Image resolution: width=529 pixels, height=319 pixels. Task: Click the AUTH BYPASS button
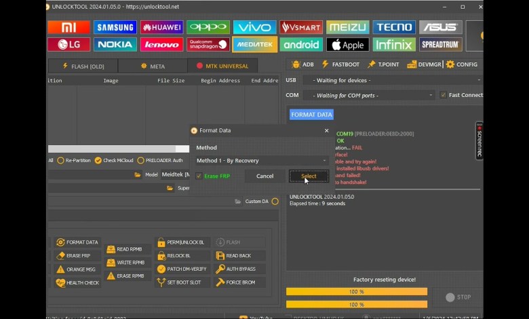coord(239,269)
